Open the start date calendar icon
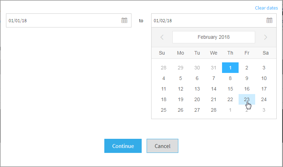Viewport: 283px width, 167px height. click(x=124, y=20)
